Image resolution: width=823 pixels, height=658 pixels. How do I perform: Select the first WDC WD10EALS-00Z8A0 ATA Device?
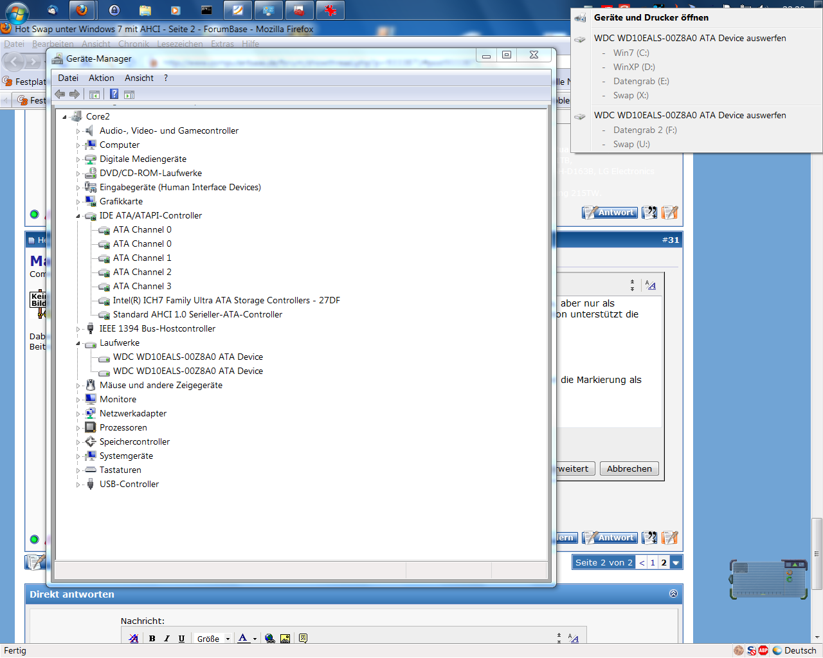(x=188, y=357)
